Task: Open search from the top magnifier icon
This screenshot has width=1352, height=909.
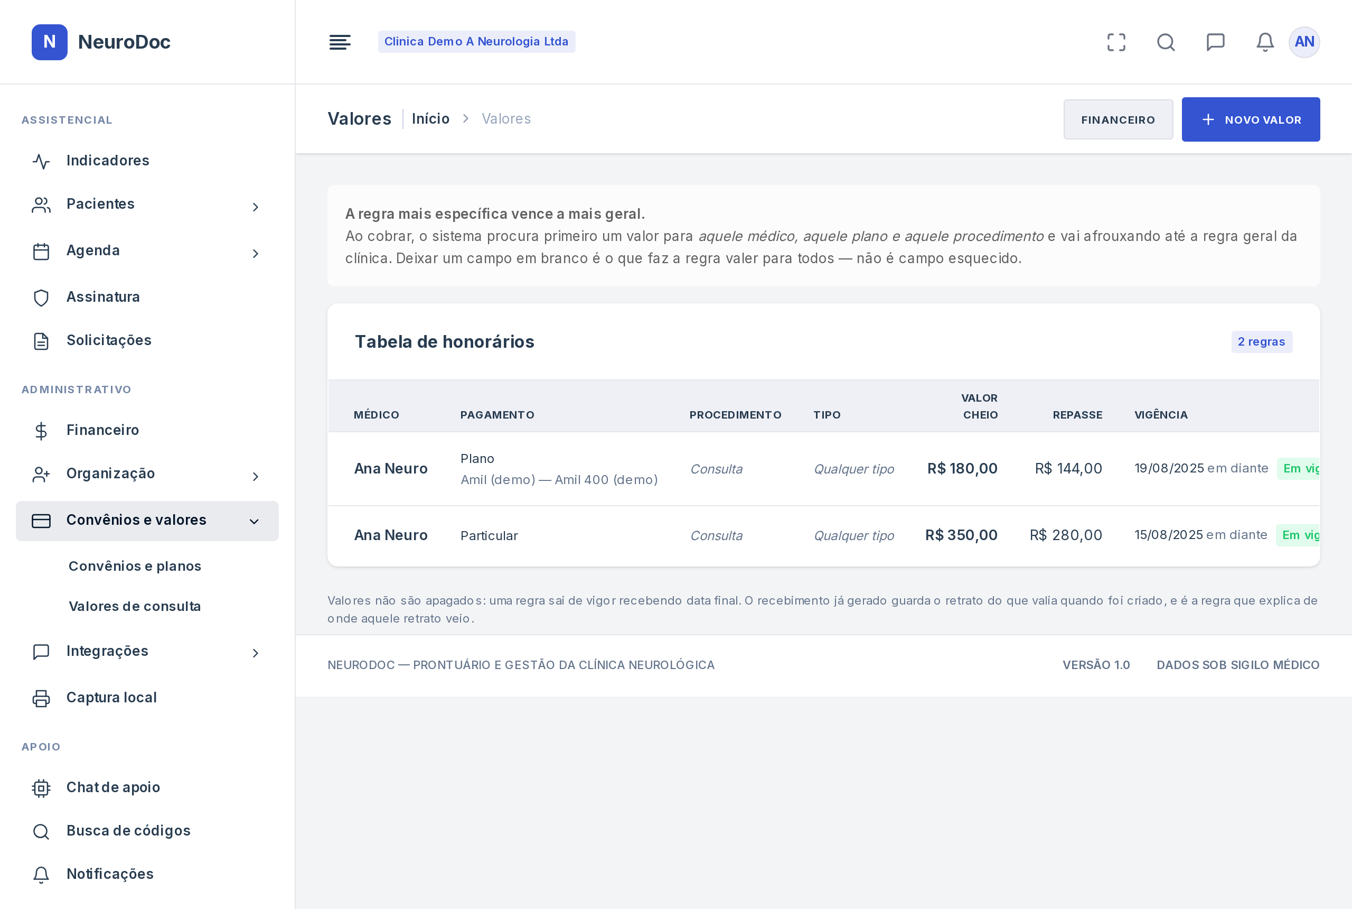Action: 1166,42
